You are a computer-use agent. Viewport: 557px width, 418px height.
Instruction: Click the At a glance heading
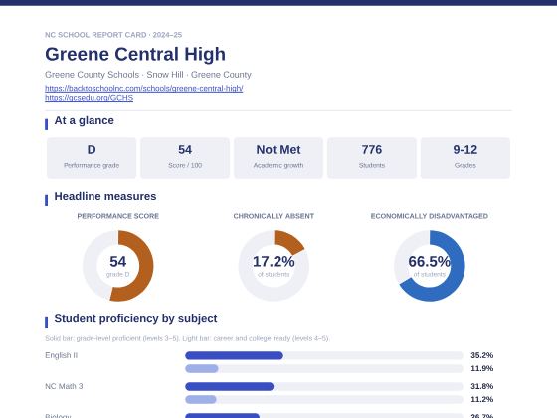coord(85,120)
